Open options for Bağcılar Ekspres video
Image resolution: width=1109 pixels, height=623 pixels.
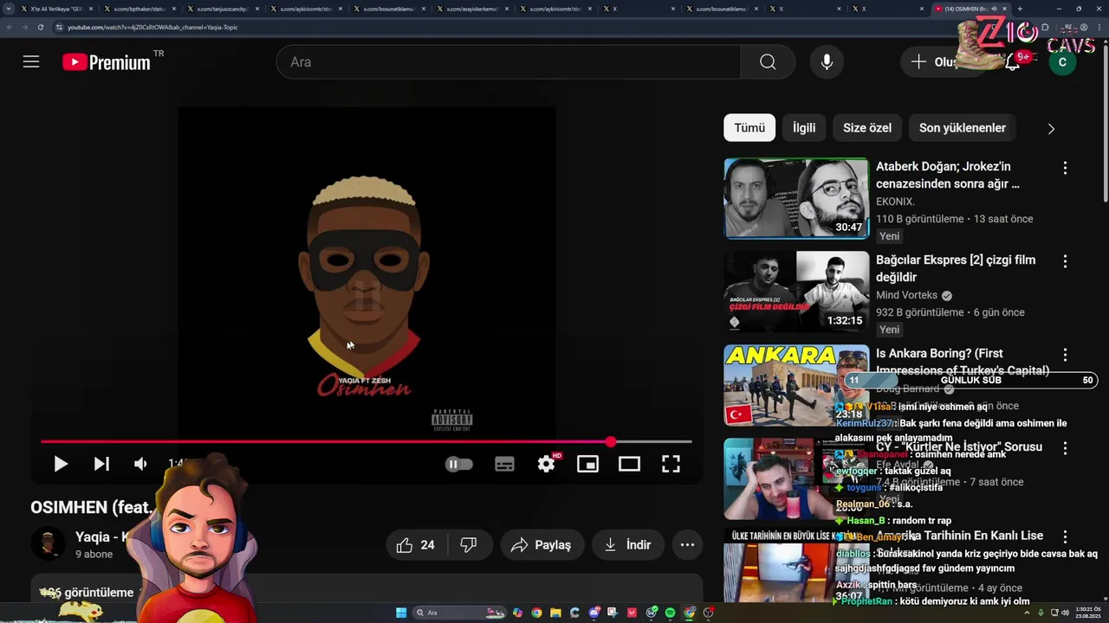(1065, 261)
